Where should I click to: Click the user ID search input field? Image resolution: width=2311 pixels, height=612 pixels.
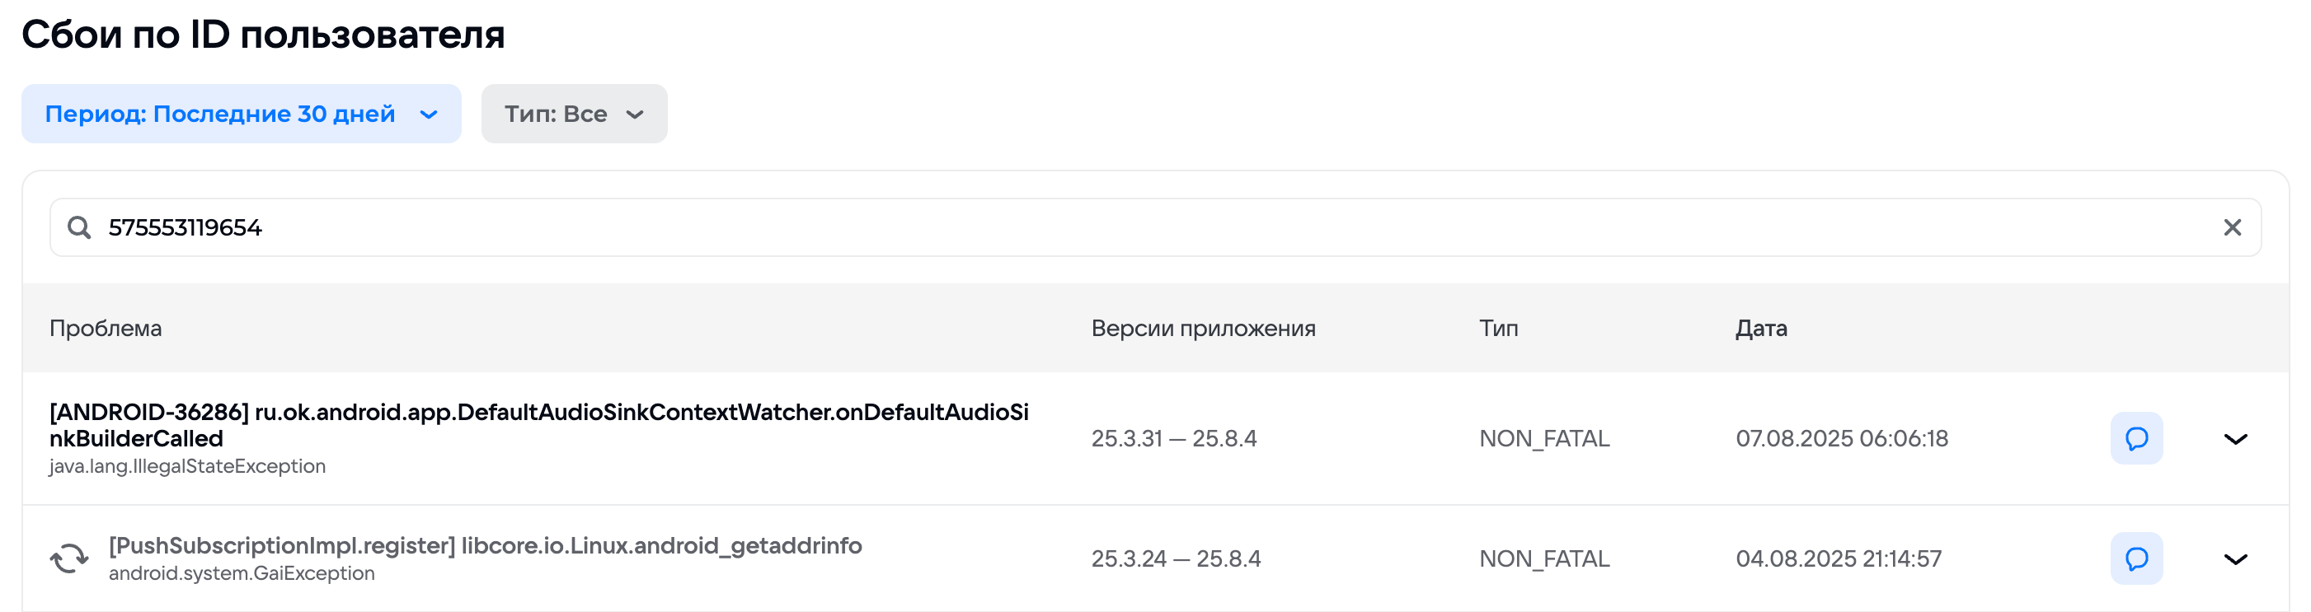point(1077,227)
